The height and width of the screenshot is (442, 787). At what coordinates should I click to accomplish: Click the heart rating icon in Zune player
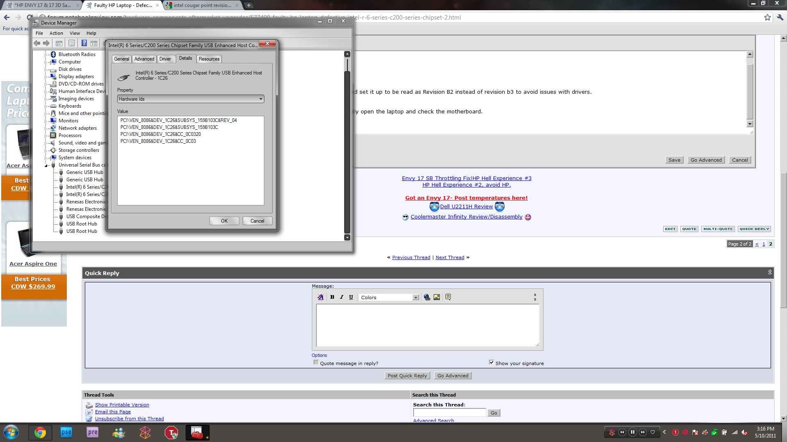(x=653, y=432)
